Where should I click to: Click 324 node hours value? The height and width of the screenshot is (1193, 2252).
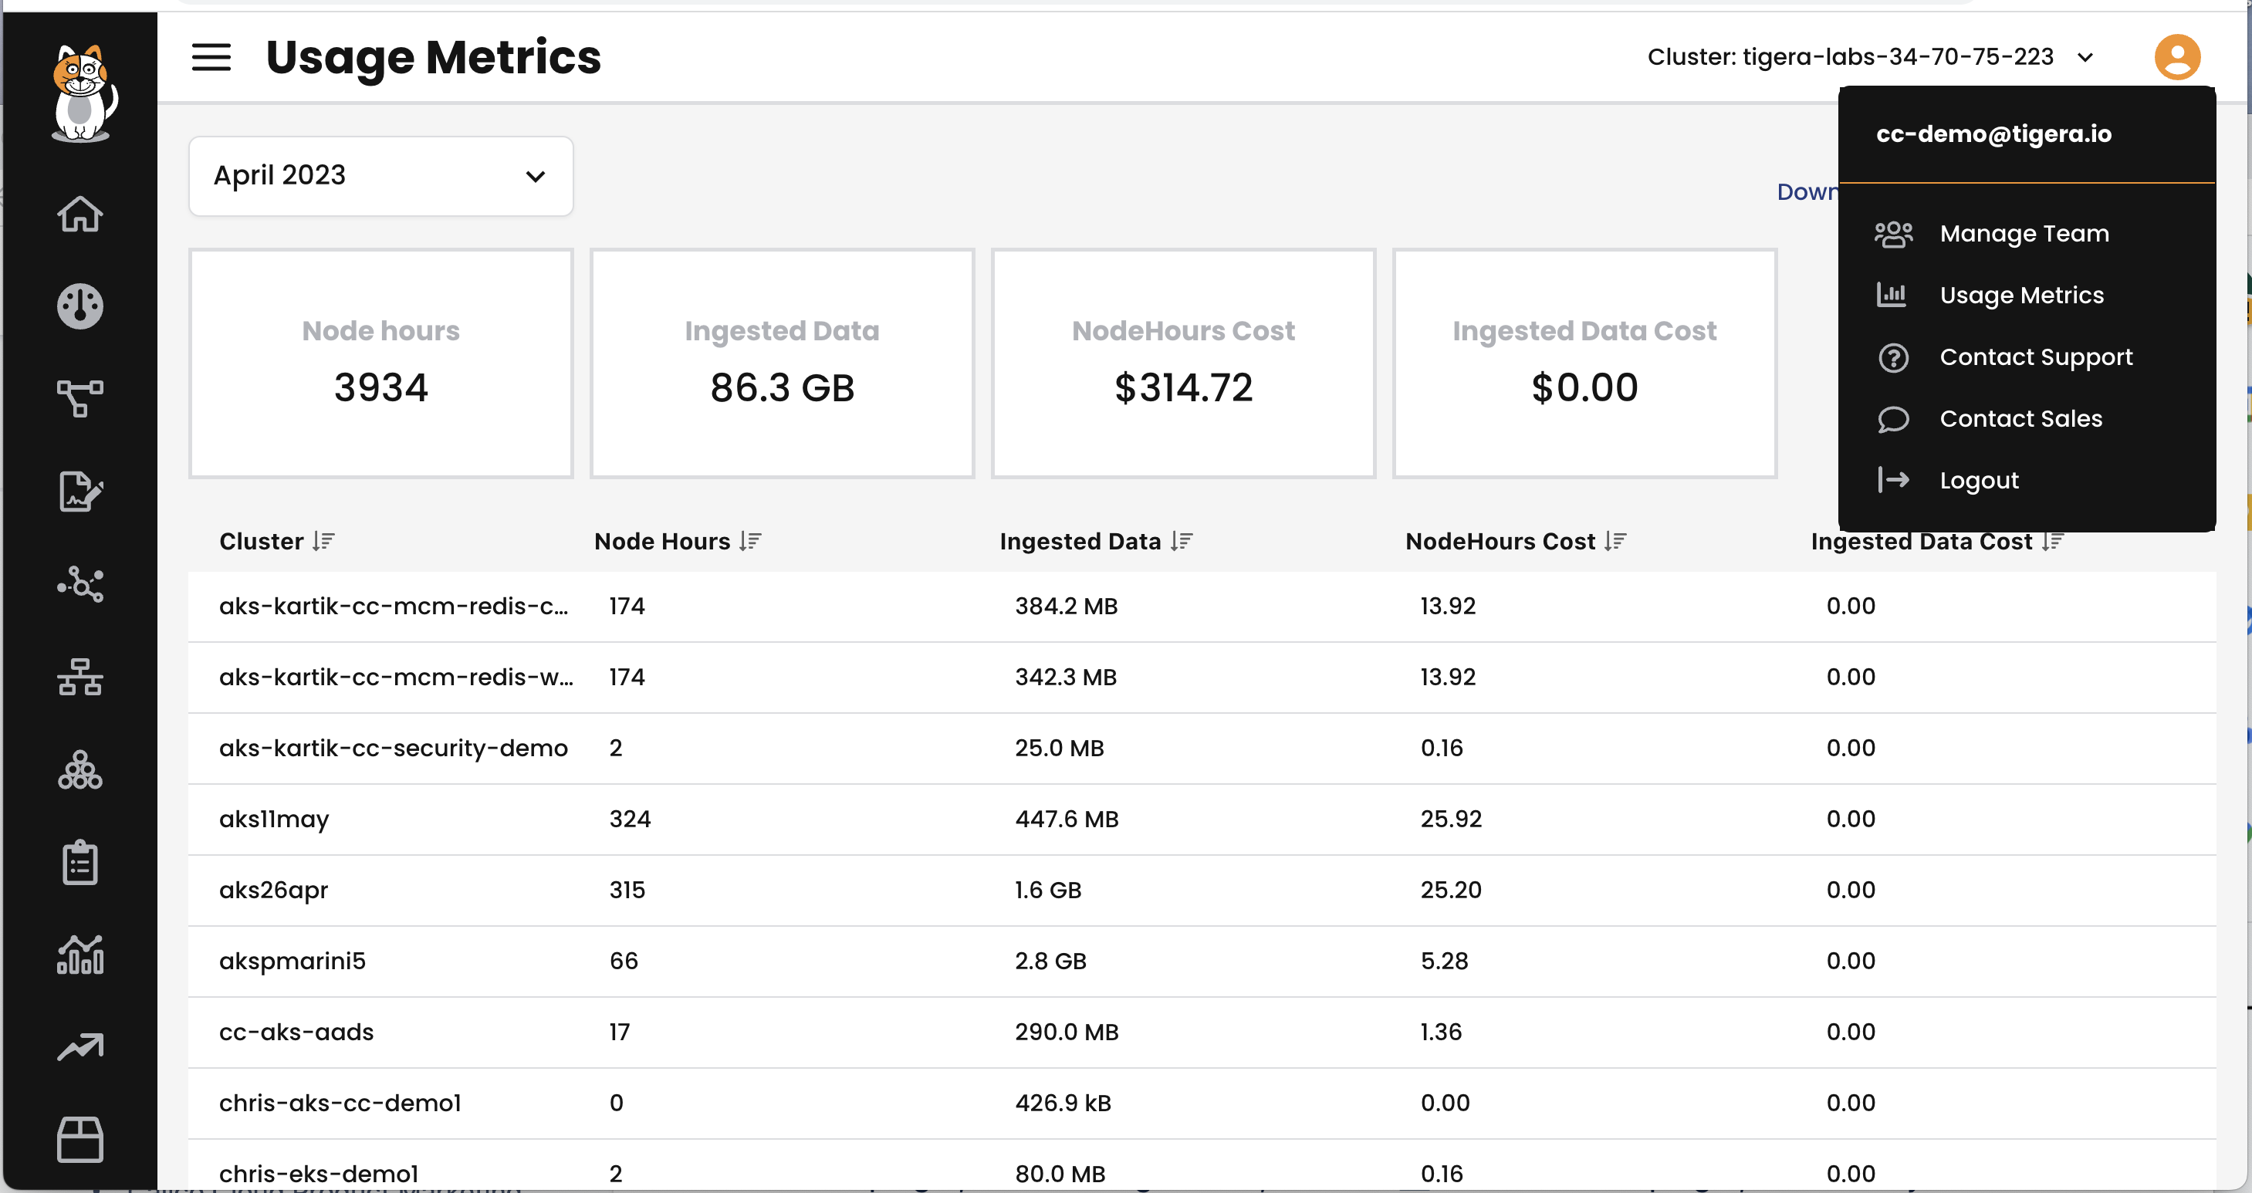(631, 820)
